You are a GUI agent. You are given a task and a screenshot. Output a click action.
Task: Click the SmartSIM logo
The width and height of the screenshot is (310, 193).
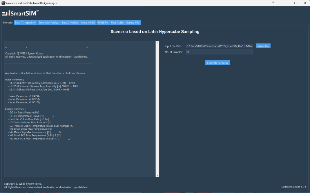pyautogui.click(x=20, y=13)
